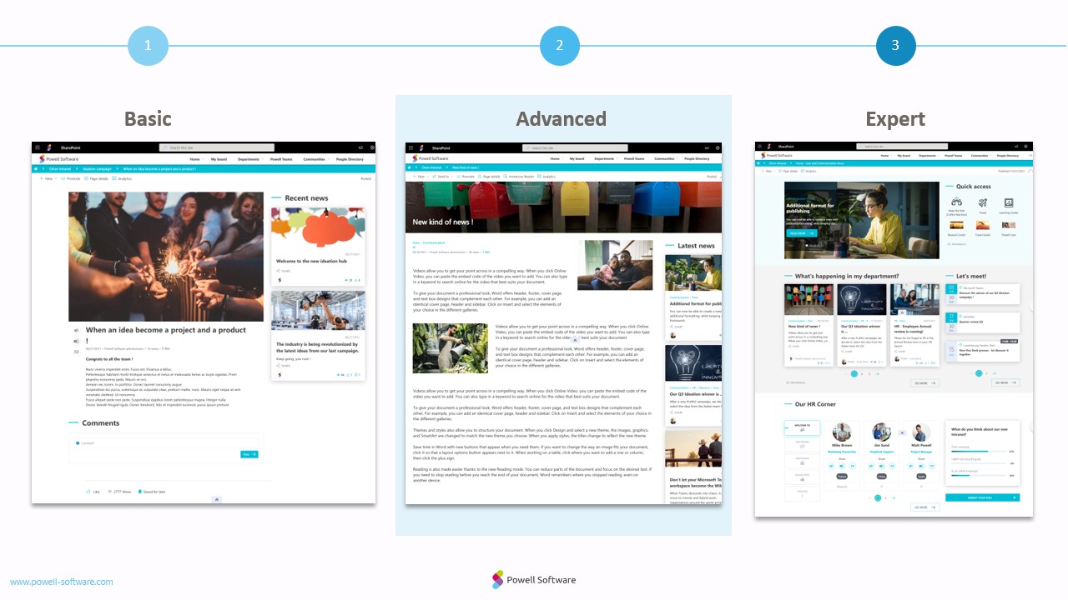Click the settings gear in Advanced screenshot header

click(x=718, y=147)
